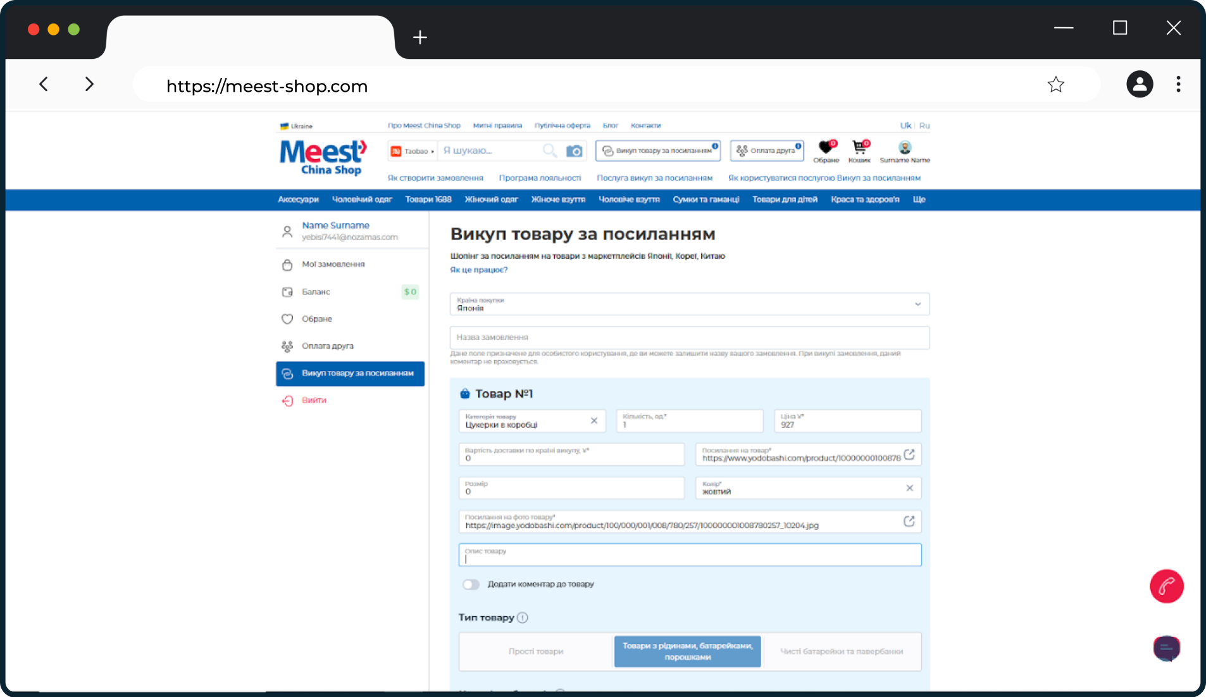Open the Як це працює? link
1206x697 pixels.
click(x=479, y=270)
